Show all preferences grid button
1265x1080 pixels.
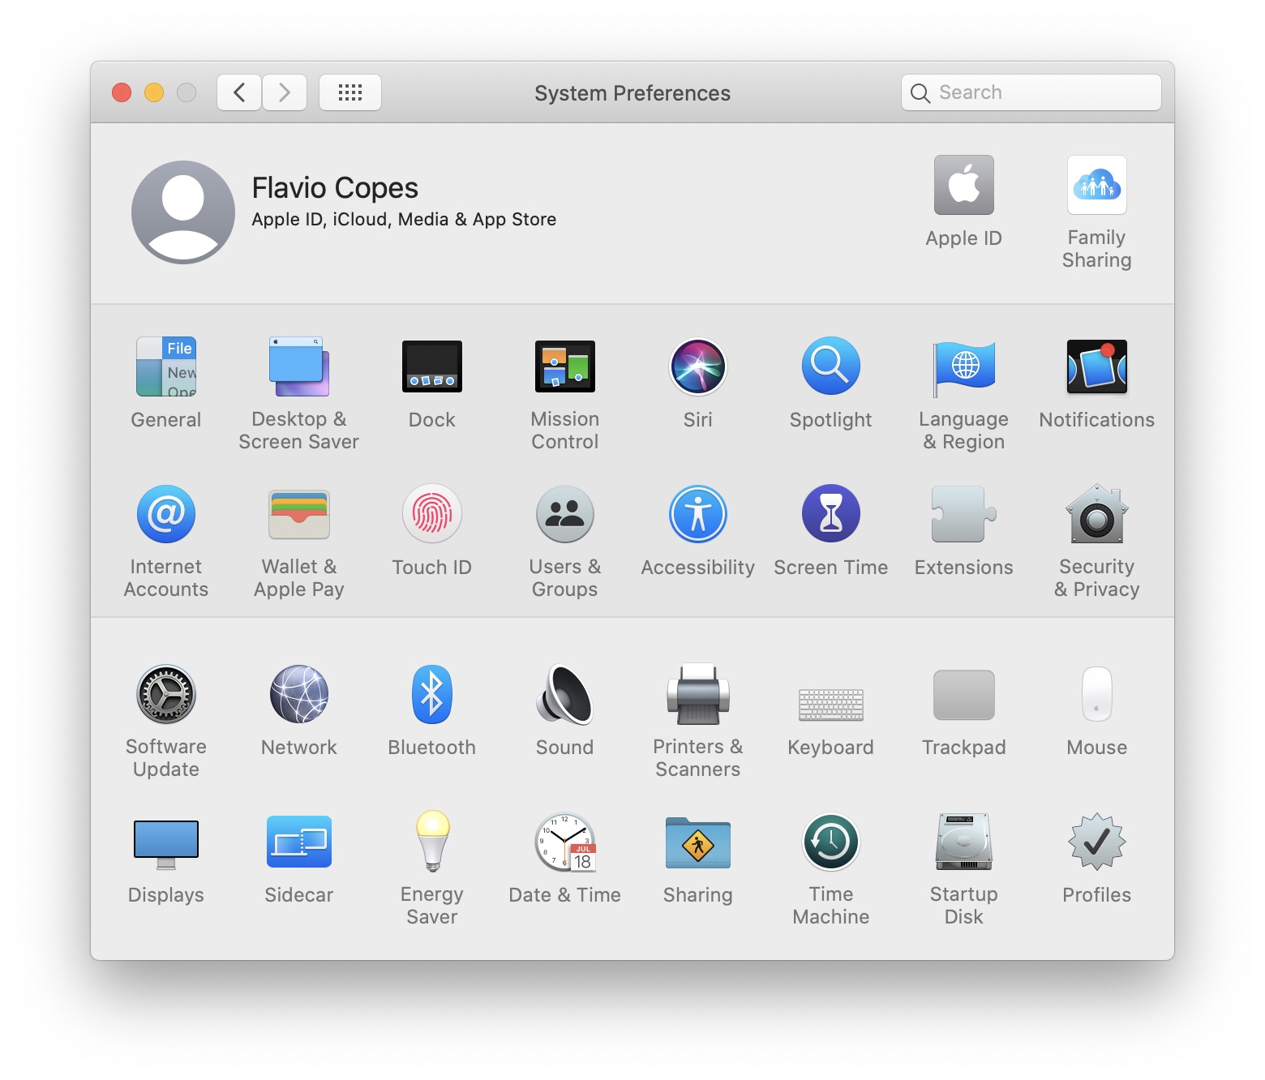coord(350,92)
